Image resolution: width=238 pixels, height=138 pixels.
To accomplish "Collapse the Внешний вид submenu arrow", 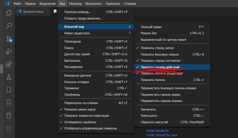I will pyautogui.click(x=130, y=27).
